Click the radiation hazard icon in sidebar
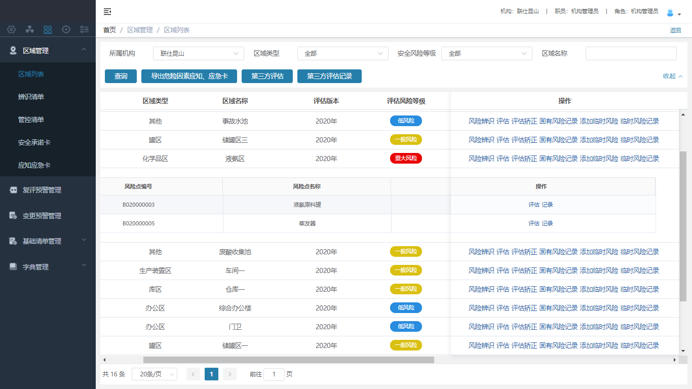692x389 pixels. [x=29, y=29]
